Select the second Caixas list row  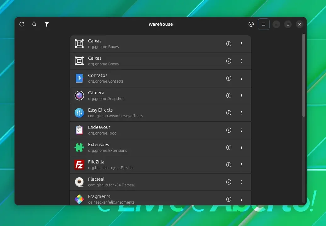pos(160,61)
